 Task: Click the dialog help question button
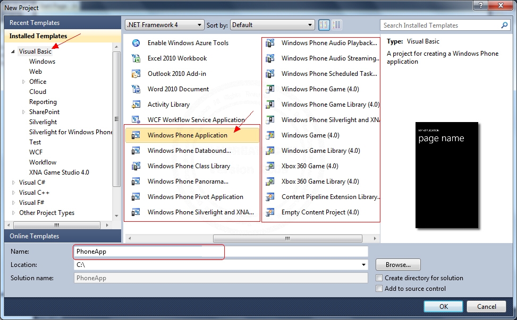click(x=481, y=5)
